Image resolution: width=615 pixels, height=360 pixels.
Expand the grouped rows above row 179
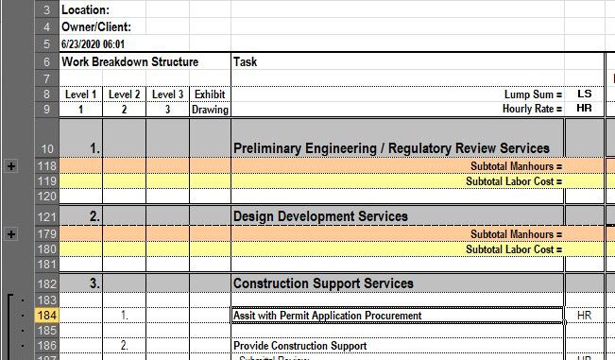click(11, 234)
